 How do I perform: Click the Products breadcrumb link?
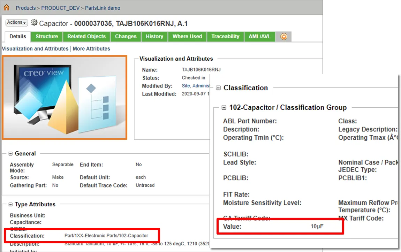(x=26, y=8)
